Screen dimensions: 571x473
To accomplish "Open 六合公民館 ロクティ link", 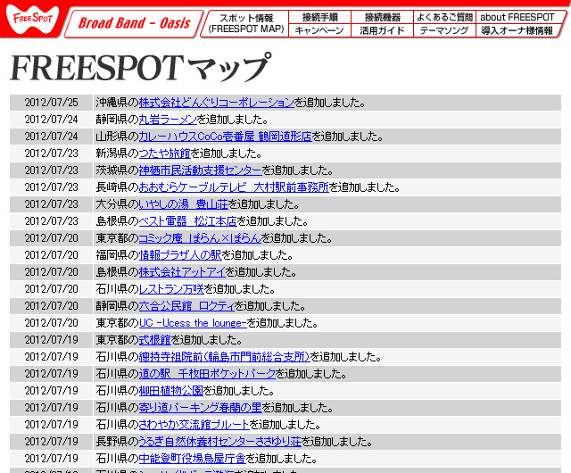I will click(186, 306).
